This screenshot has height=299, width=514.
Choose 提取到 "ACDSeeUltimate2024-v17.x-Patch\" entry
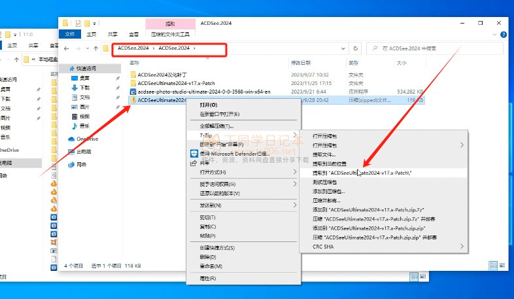coord(383,173)
